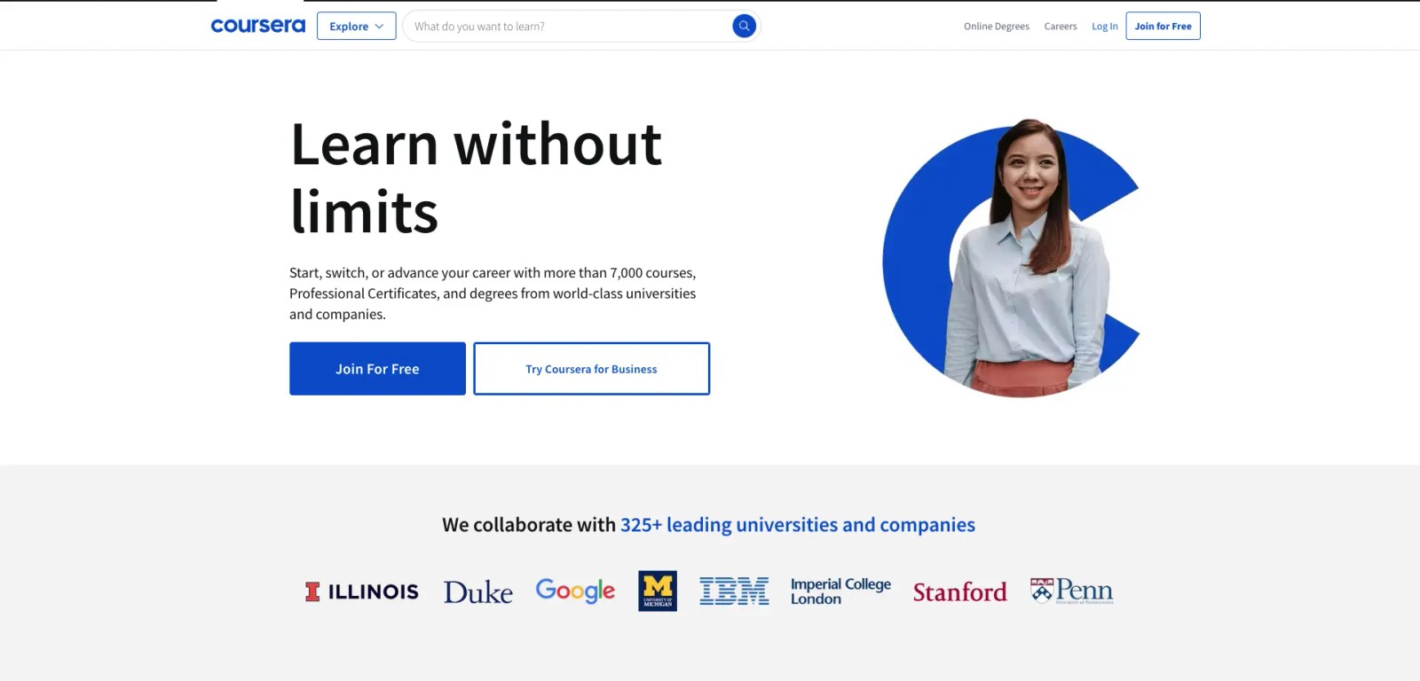
Task: Open the IBM partner logo
Action: click(x=734, y=591)
